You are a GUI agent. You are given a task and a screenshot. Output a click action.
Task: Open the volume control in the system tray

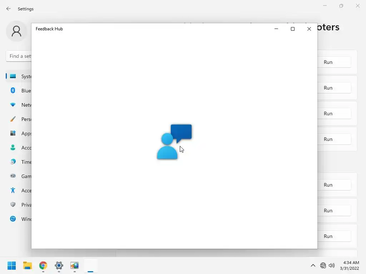[332, 265]
